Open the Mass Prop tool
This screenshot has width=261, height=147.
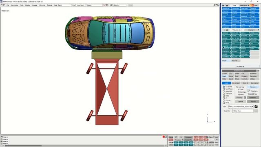tap(245, 13)
